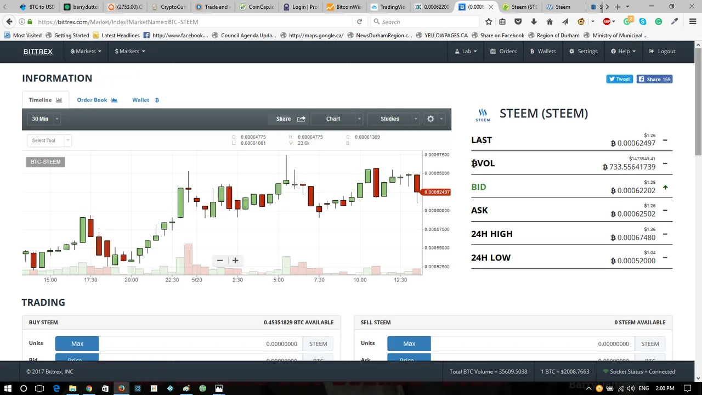Click the browser URL address bar

click(192, 21)
